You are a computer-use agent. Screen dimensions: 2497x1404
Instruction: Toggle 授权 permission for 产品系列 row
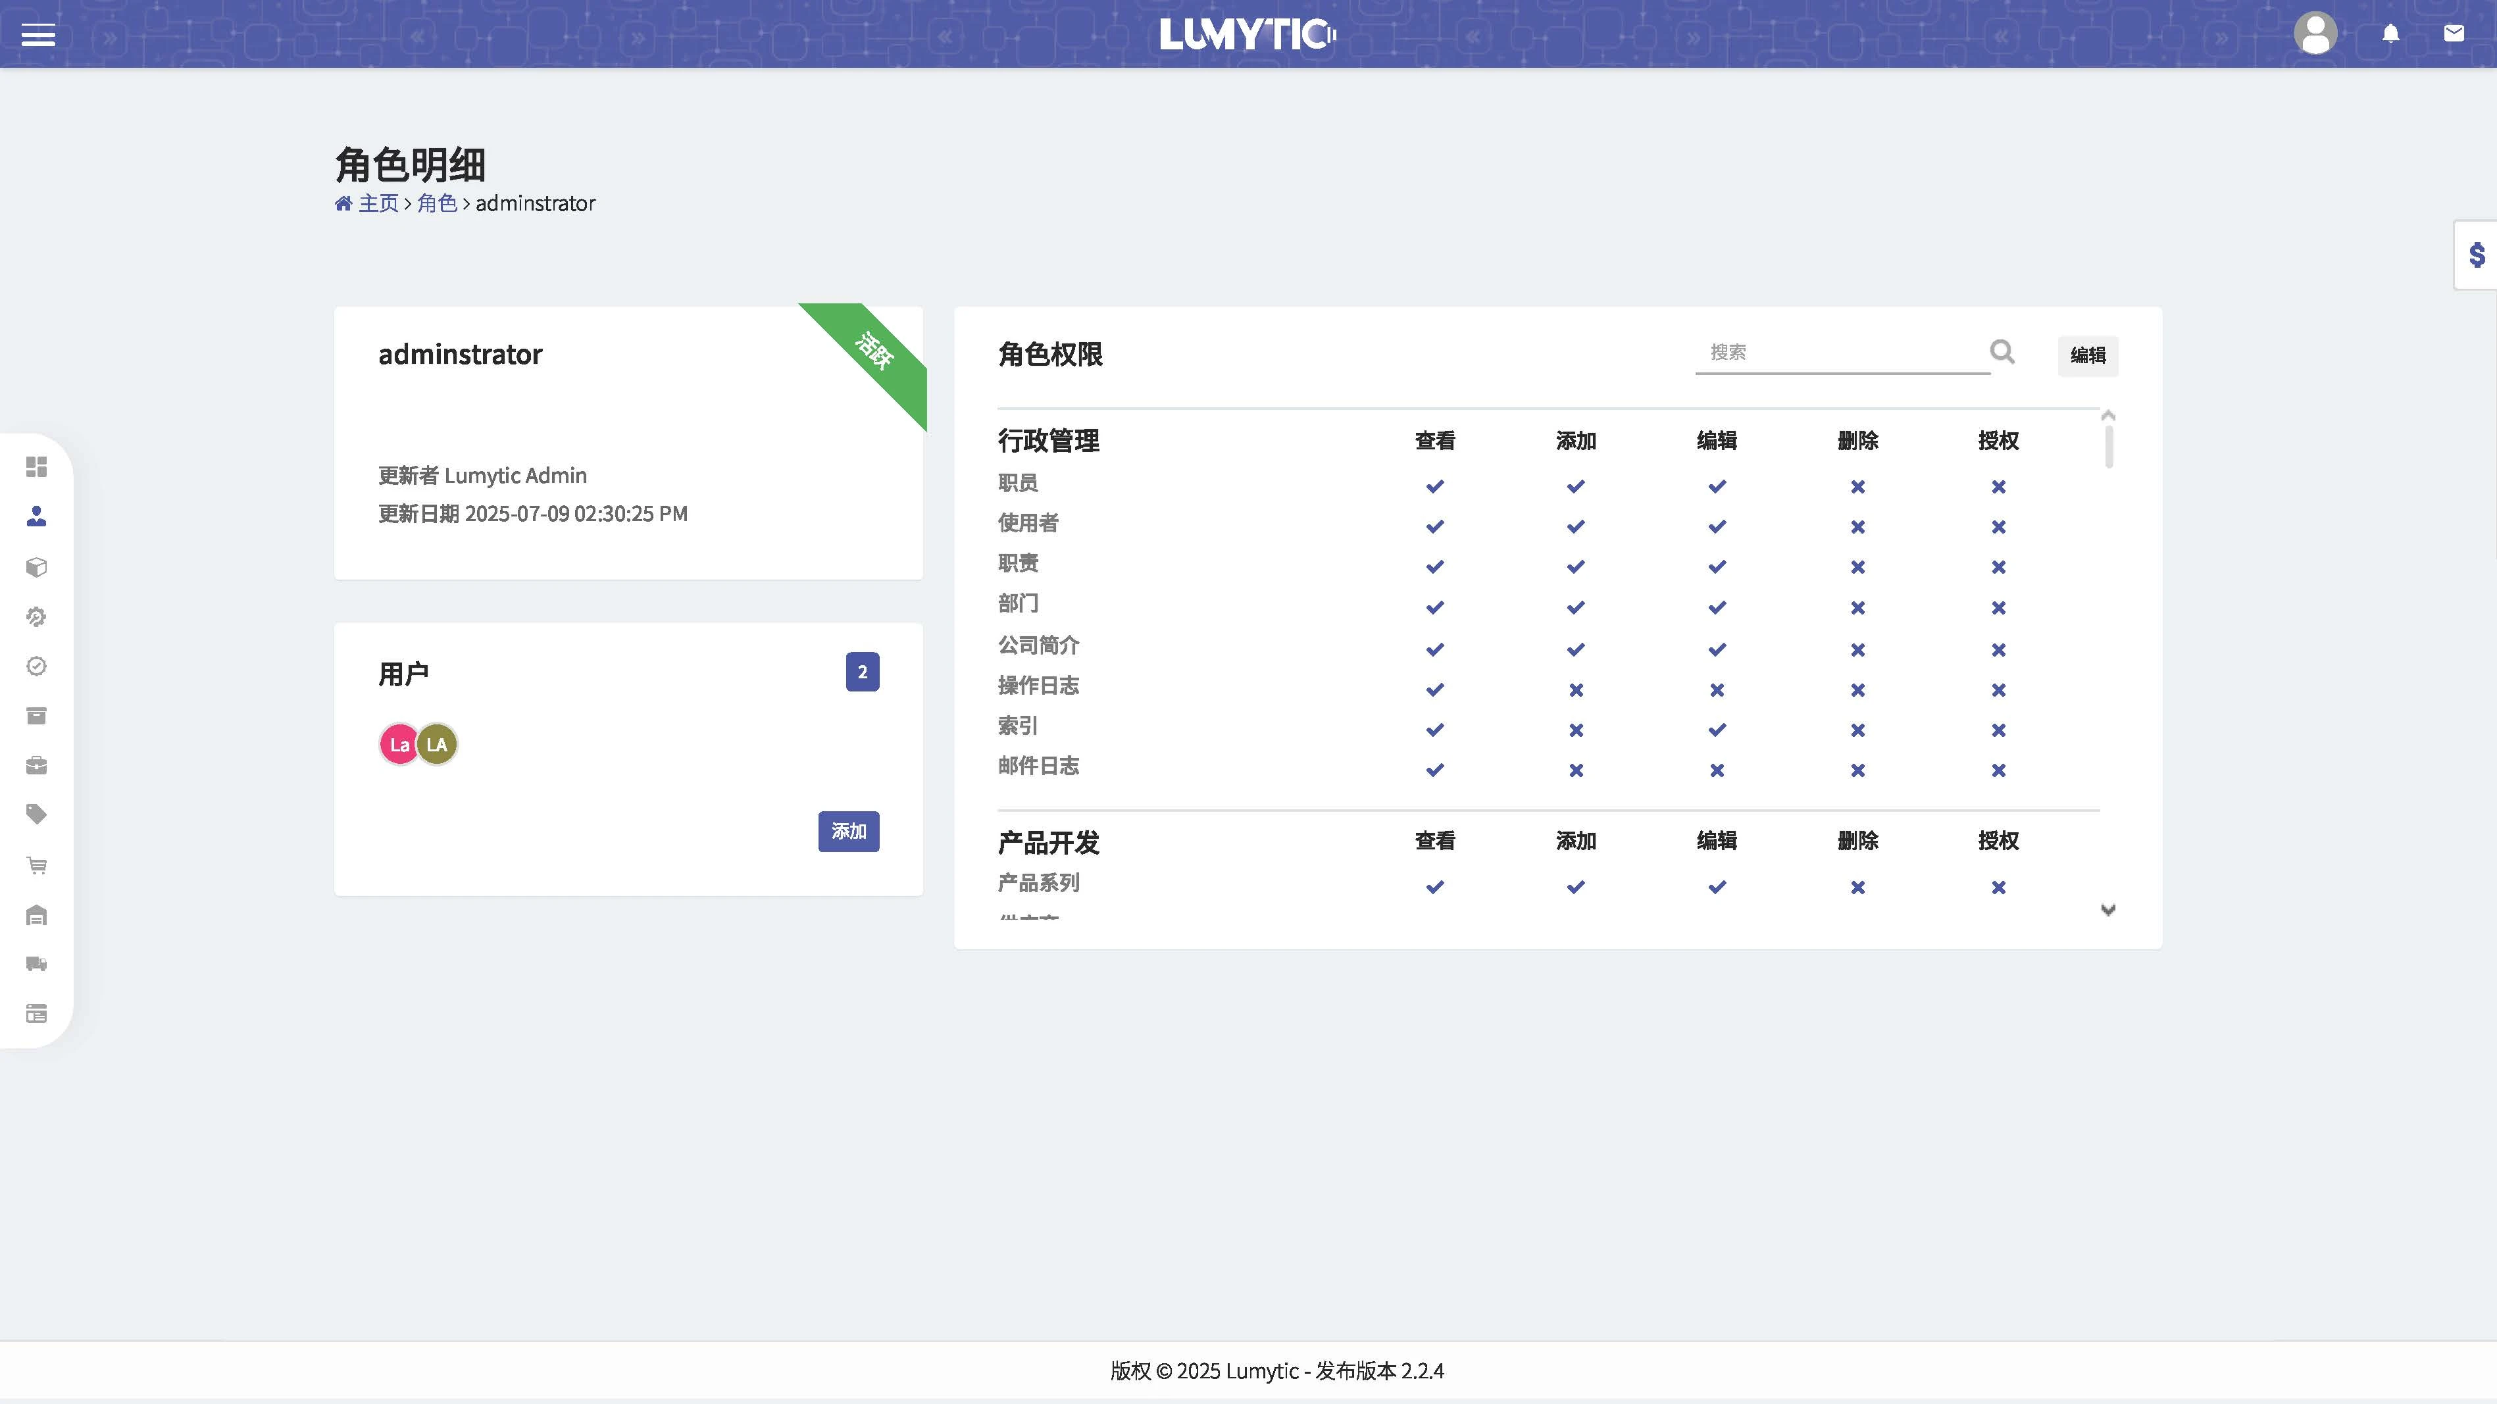pyautogui.click(x=1998, y=887)
